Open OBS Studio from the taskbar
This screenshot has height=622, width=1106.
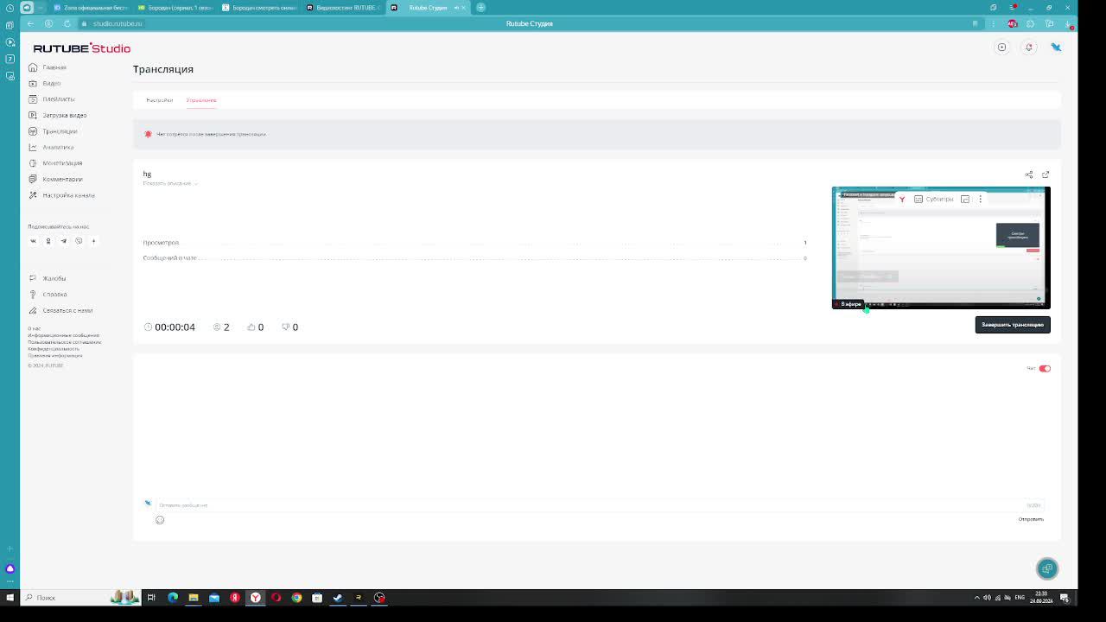(379, 597)
